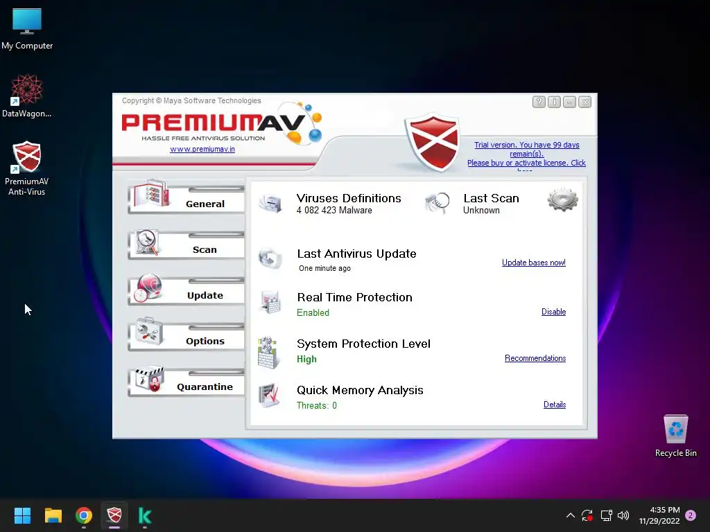Click the System Protection Level wall icon
The image size is (710, 532).
pos(268,353)
